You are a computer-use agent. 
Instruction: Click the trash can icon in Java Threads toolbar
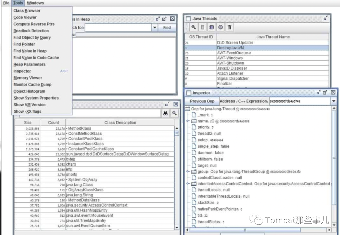click(229, 27)
